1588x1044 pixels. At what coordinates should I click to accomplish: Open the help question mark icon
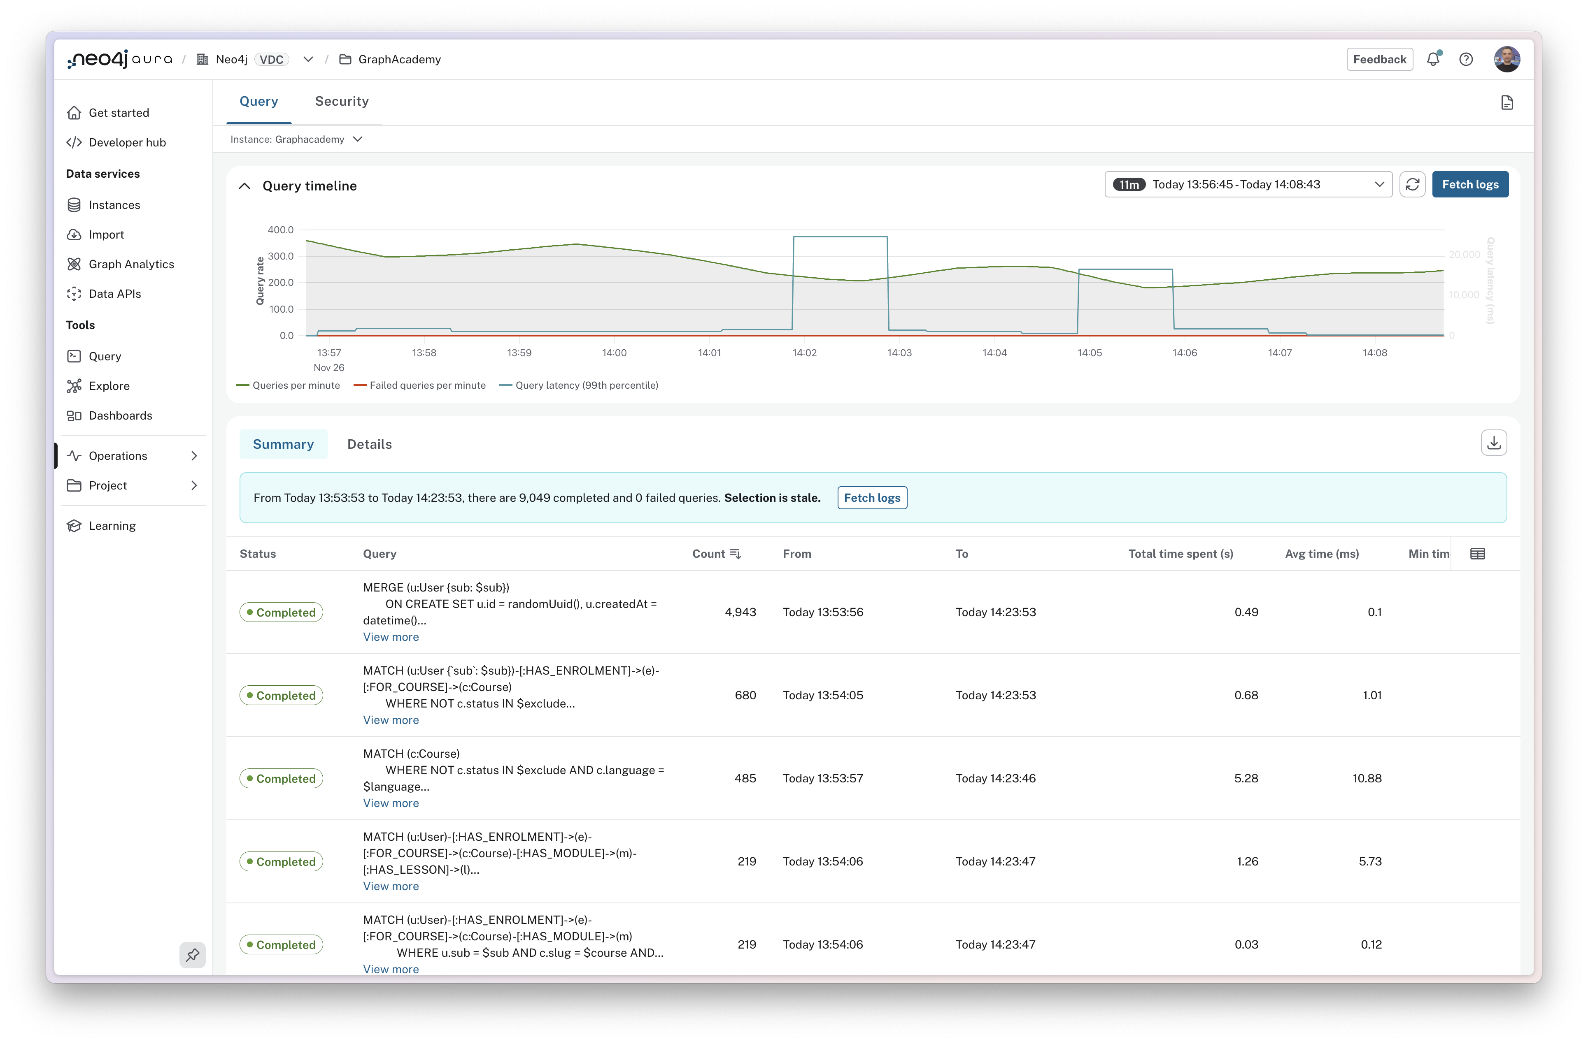point(1466,59)
